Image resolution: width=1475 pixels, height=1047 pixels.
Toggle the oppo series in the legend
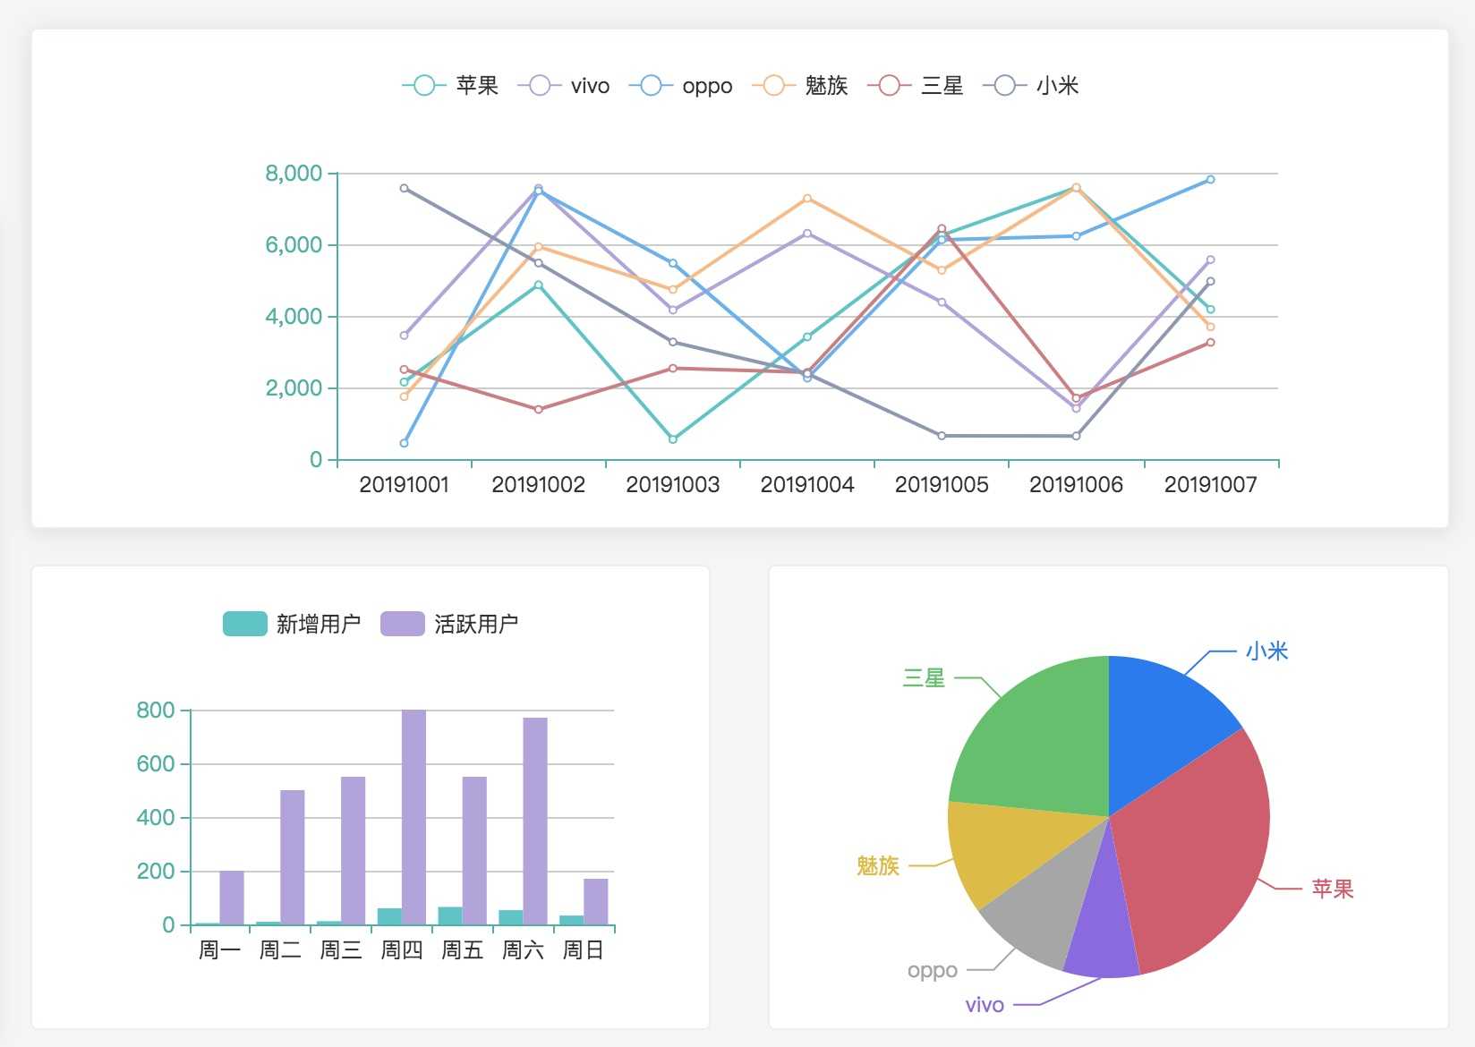[x=680, y=86]
